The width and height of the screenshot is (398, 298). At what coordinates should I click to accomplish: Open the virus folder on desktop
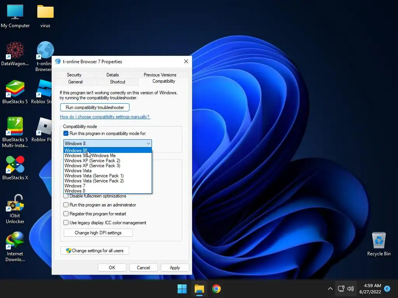[45, 16]
